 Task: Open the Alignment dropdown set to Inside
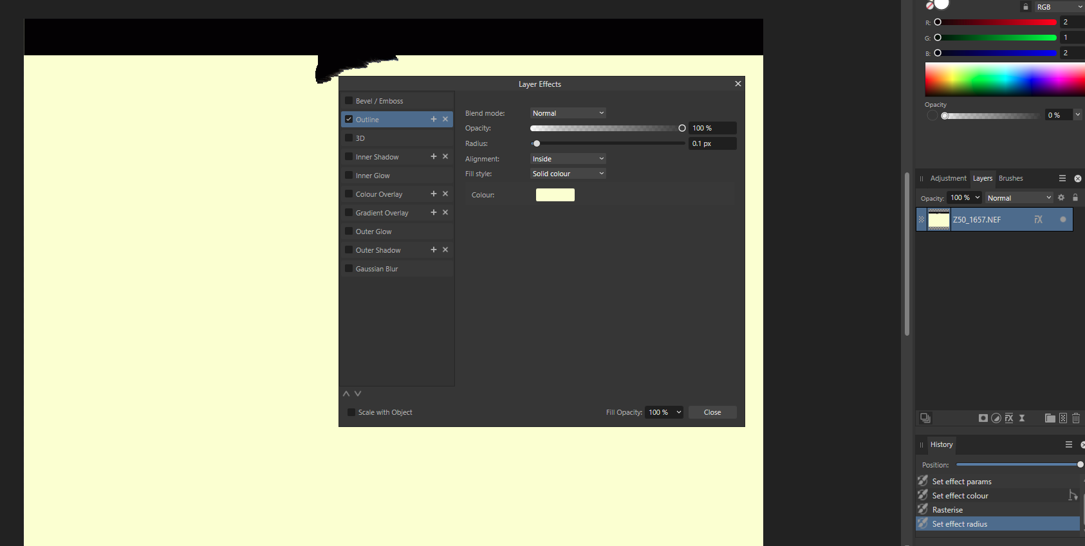click(568, 159)
